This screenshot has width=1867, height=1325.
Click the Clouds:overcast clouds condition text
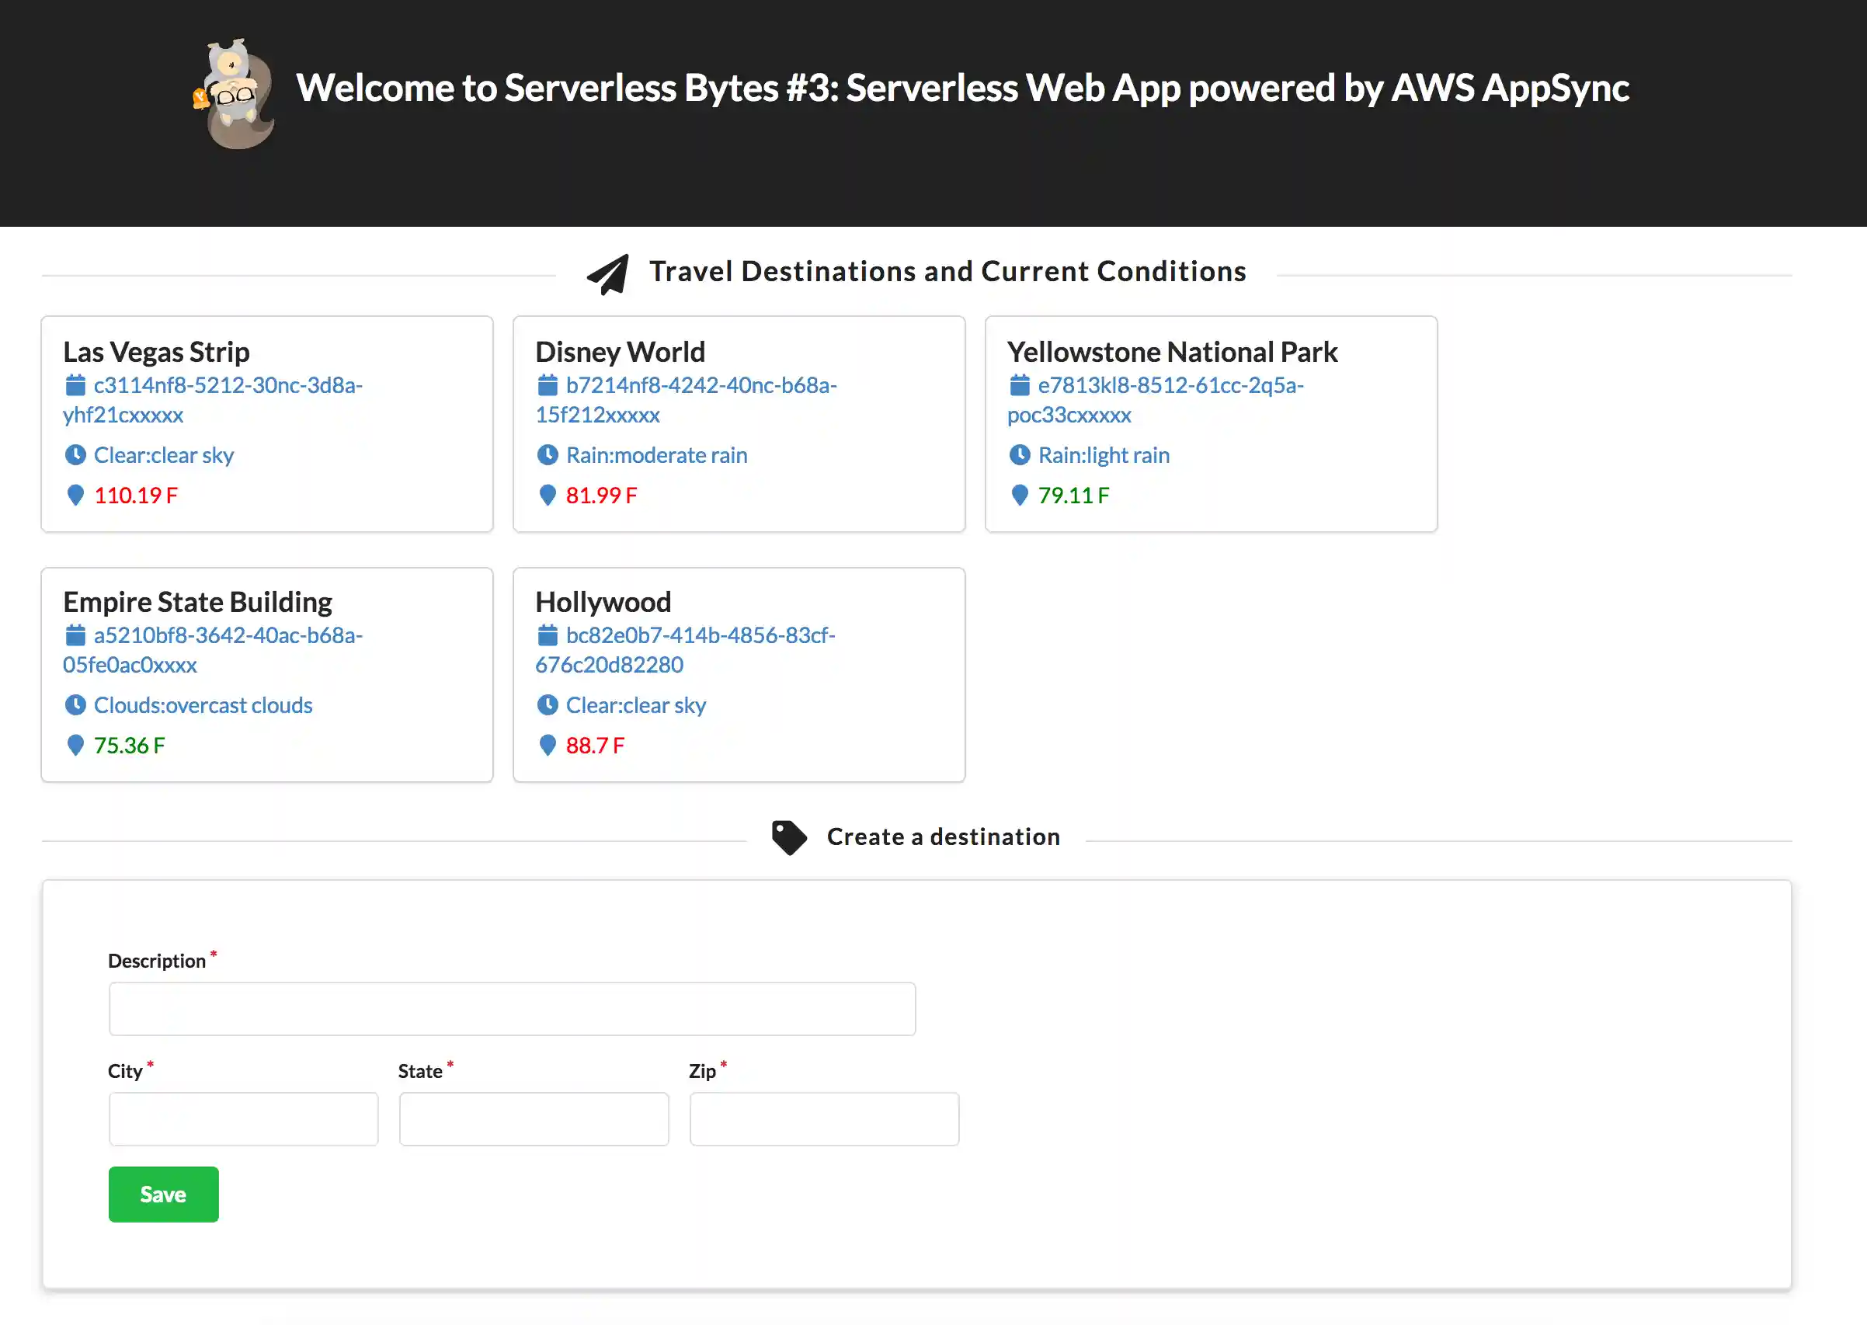pos(202,706)
